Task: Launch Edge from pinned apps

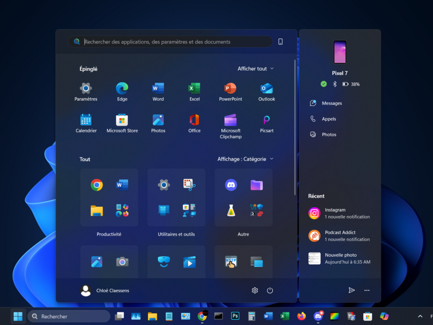Action: click(122, 92)
